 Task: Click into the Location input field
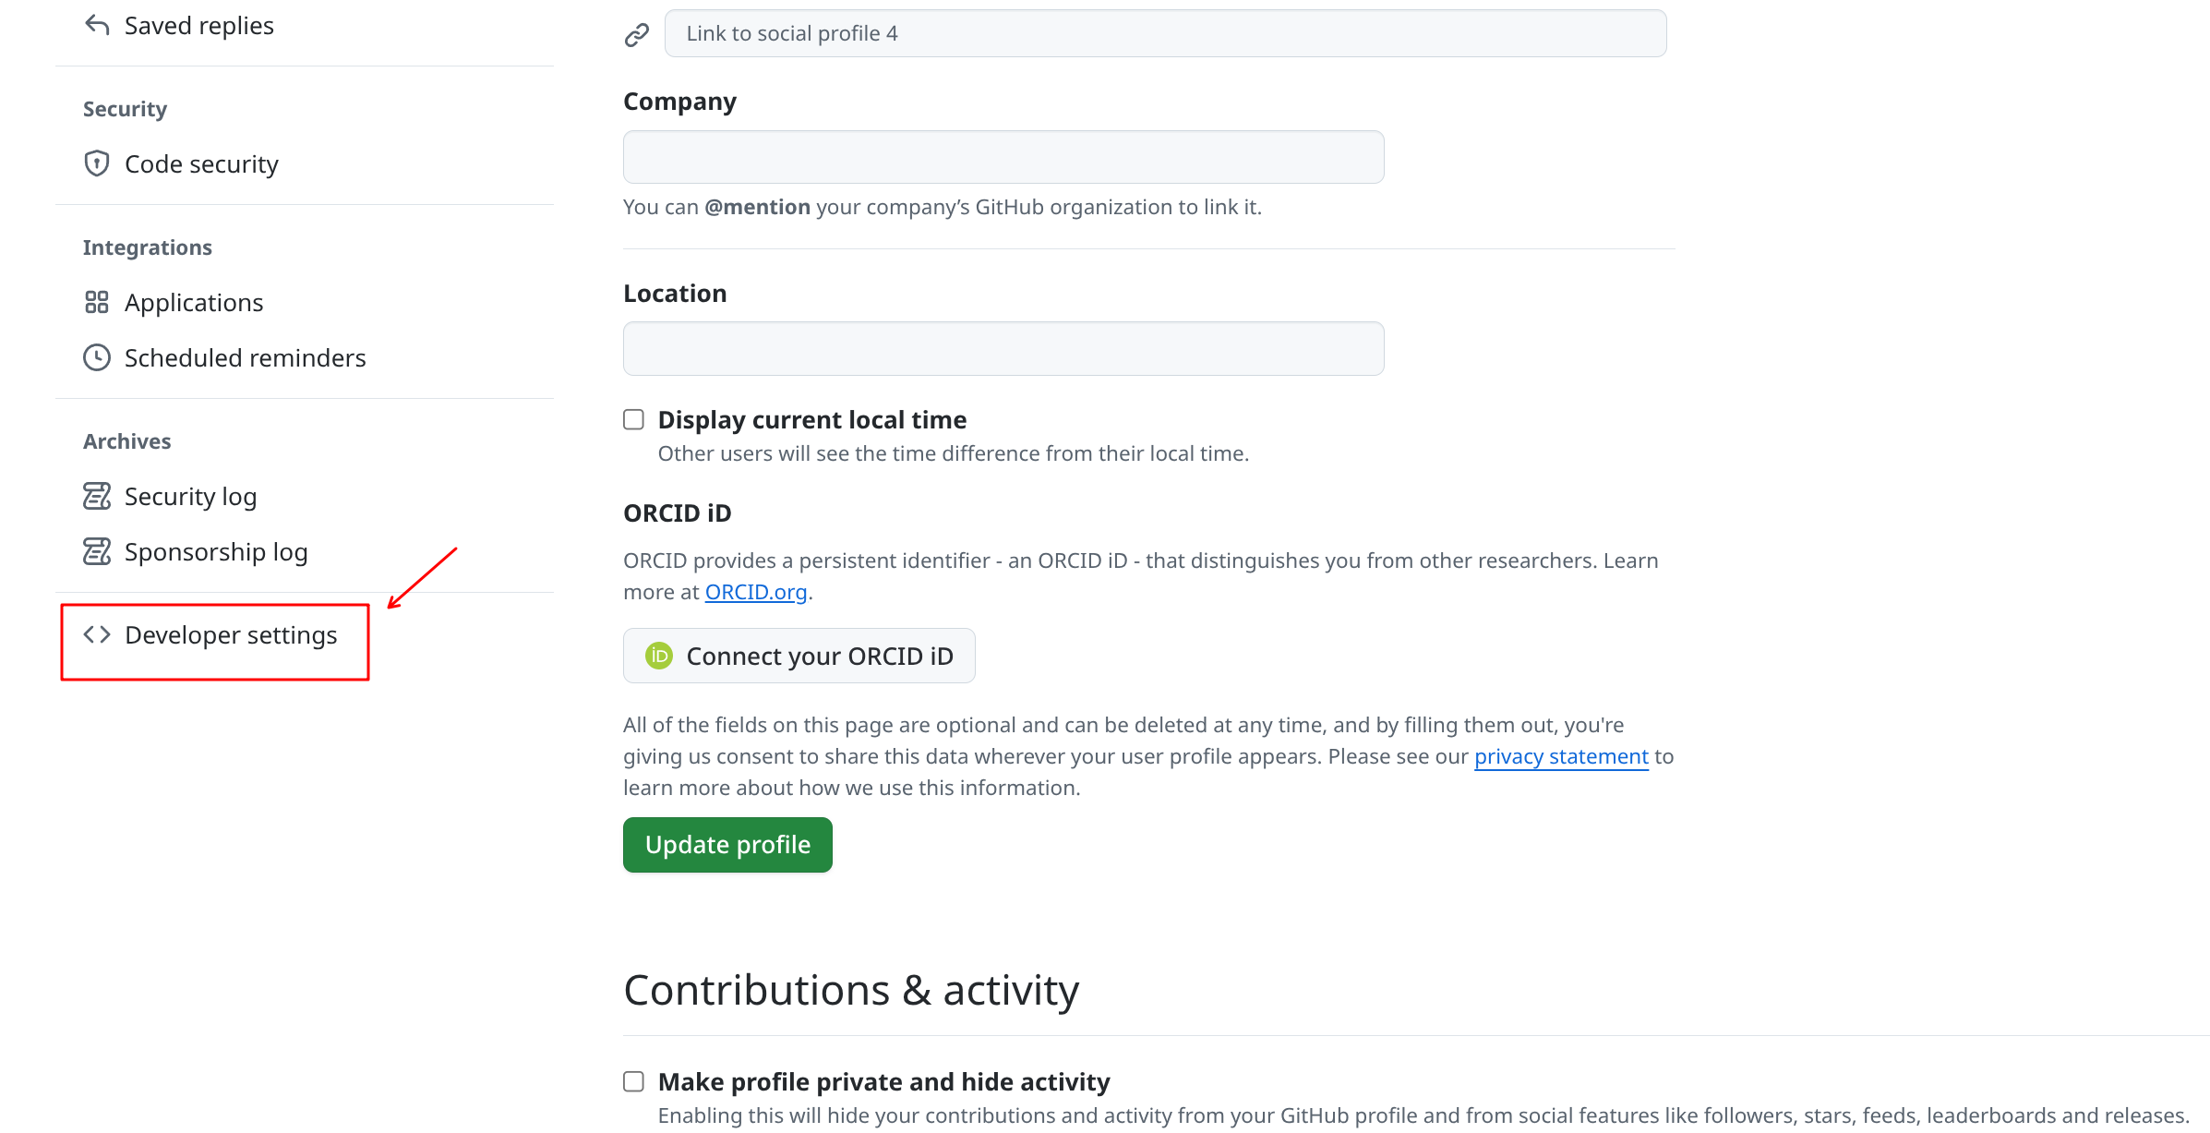pos(1003,349)
